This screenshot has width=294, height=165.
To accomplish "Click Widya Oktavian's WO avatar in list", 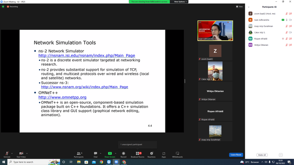I will click(250, 45).
